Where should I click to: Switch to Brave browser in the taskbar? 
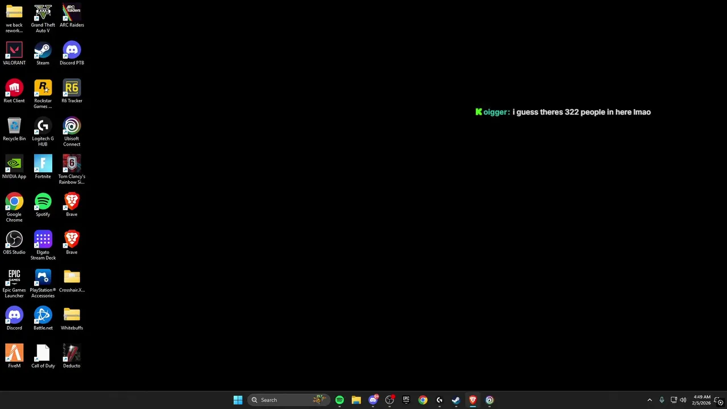click(x=473, y=400)
